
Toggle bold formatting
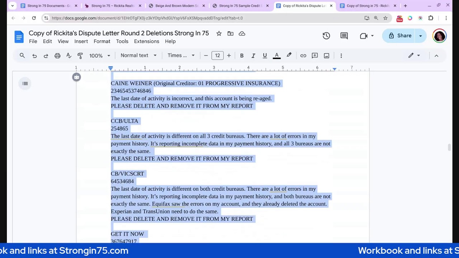pyautogui.click(x=242, y=56)
